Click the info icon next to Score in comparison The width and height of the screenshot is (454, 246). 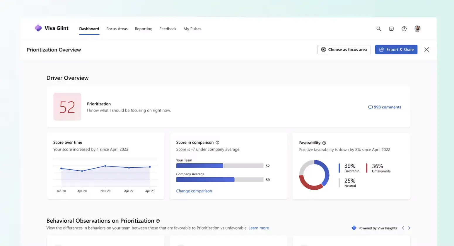(217, 142)
